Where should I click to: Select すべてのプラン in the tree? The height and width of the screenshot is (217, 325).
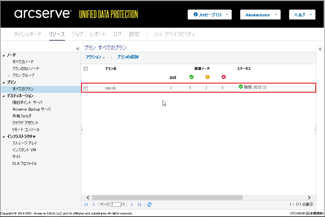tap(23, 89)
